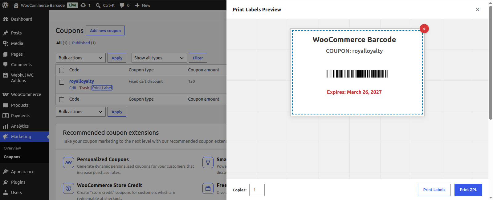Open the royalloyalty coupon link
The height and width of the screenshot is (200, 493).
point(82,81)
